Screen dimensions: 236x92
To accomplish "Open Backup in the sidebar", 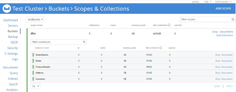I will [x=13, y=37].
